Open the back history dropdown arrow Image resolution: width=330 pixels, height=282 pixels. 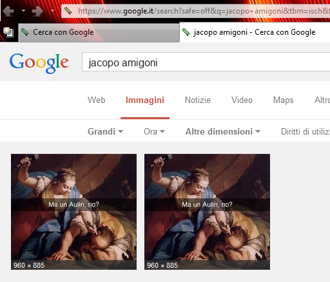23,10
